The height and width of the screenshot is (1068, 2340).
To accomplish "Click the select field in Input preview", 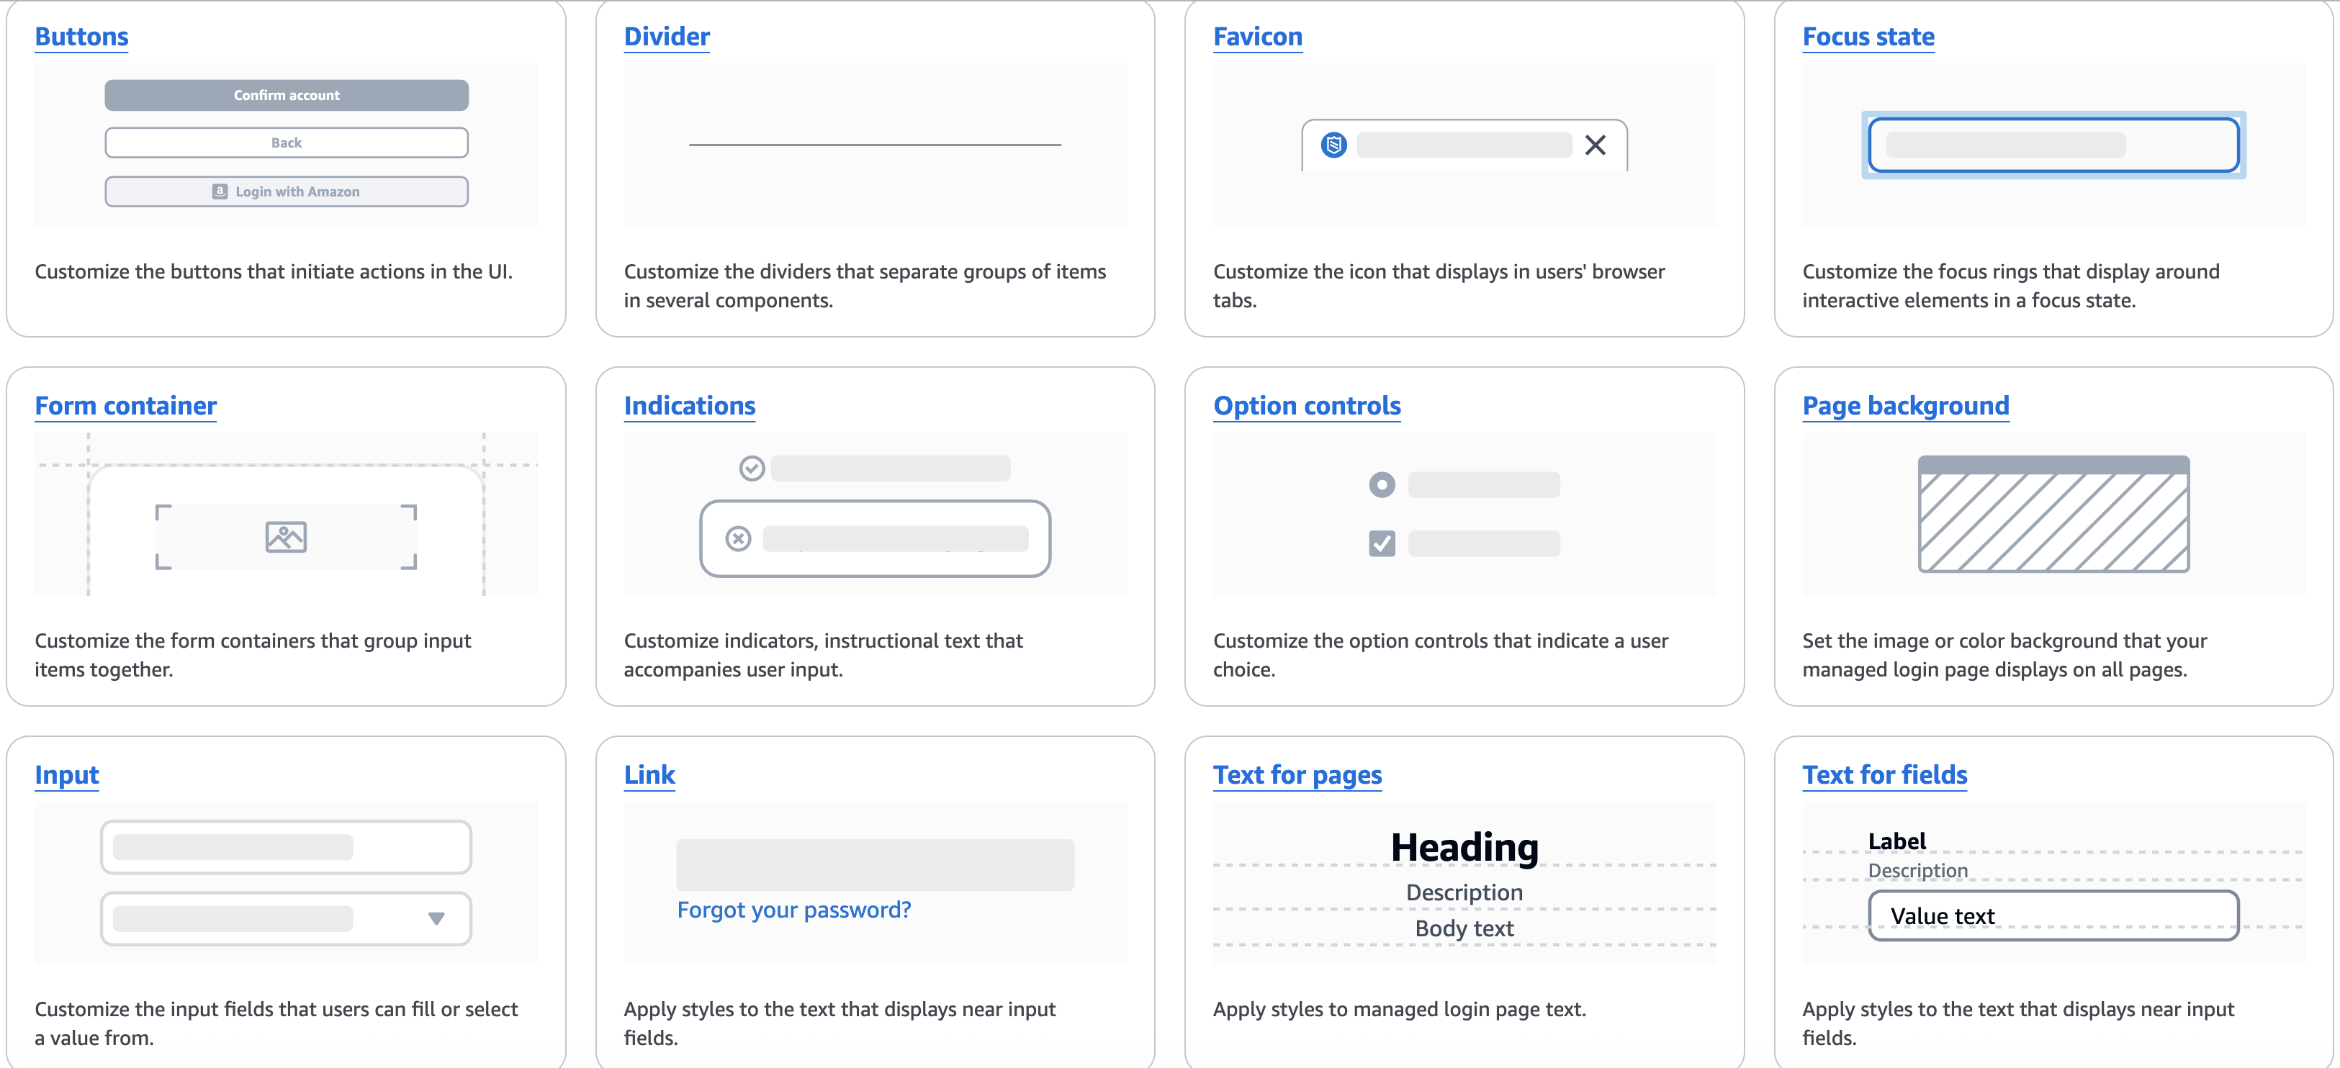I will (x=286, y=919).
